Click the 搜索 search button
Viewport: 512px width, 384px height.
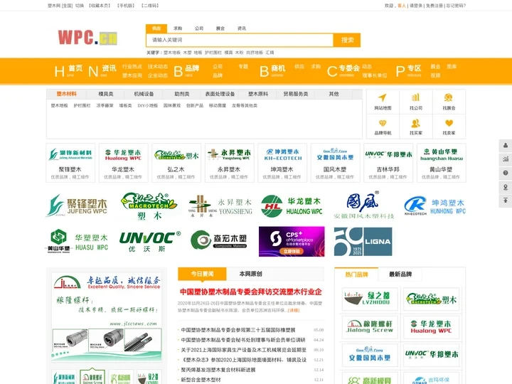click(x=347, y=40)
